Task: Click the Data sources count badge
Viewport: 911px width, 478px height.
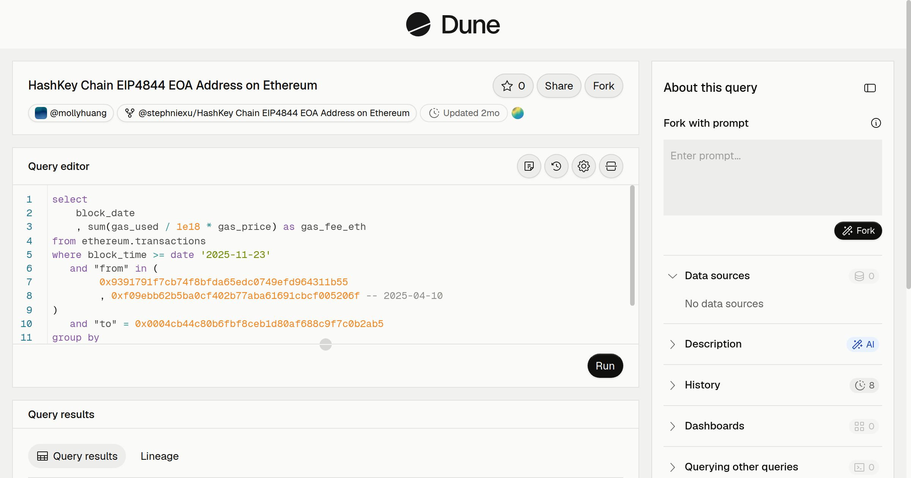Action: pos(864,276)
